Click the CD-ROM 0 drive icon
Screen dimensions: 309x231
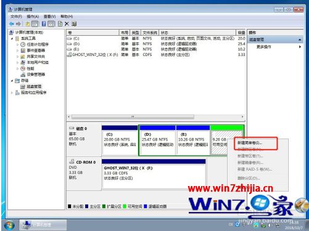[72, 161]
